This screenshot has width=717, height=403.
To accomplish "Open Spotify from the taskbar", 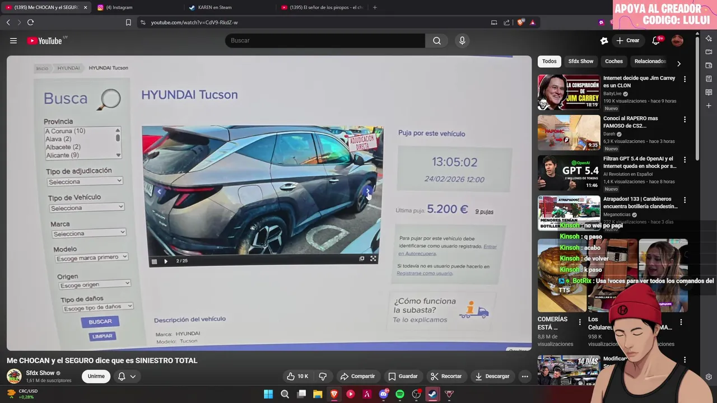I will click(400, 394).
